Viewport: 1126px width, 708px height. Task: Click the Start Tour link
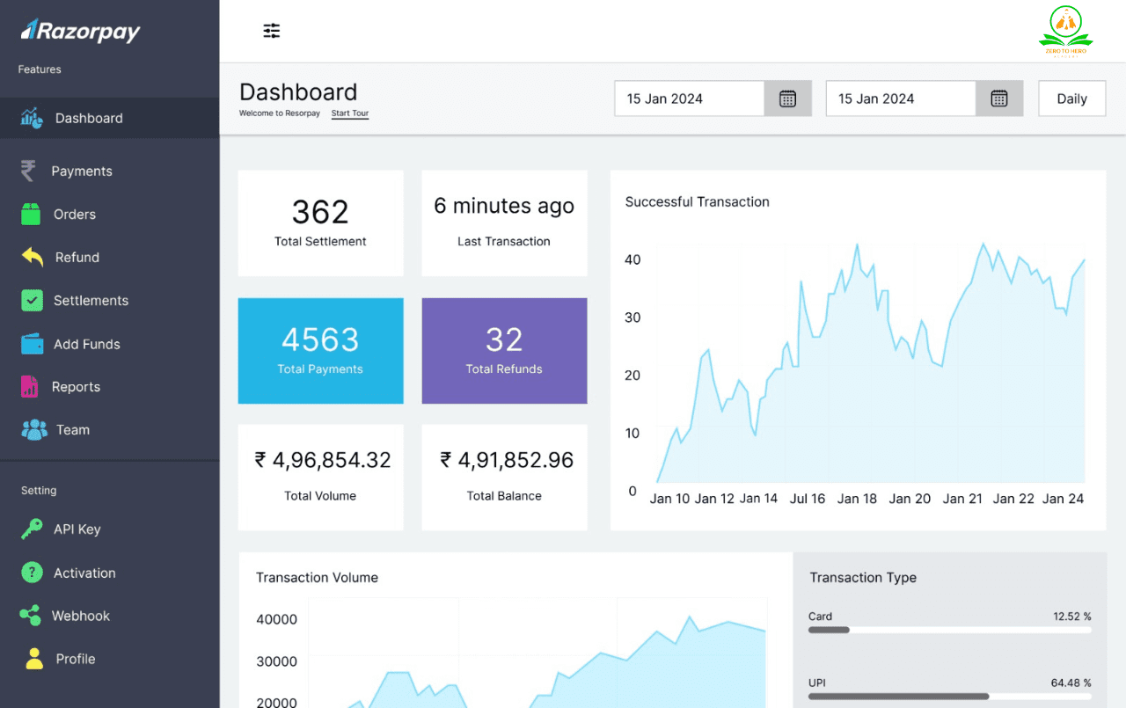click(349, 113)
